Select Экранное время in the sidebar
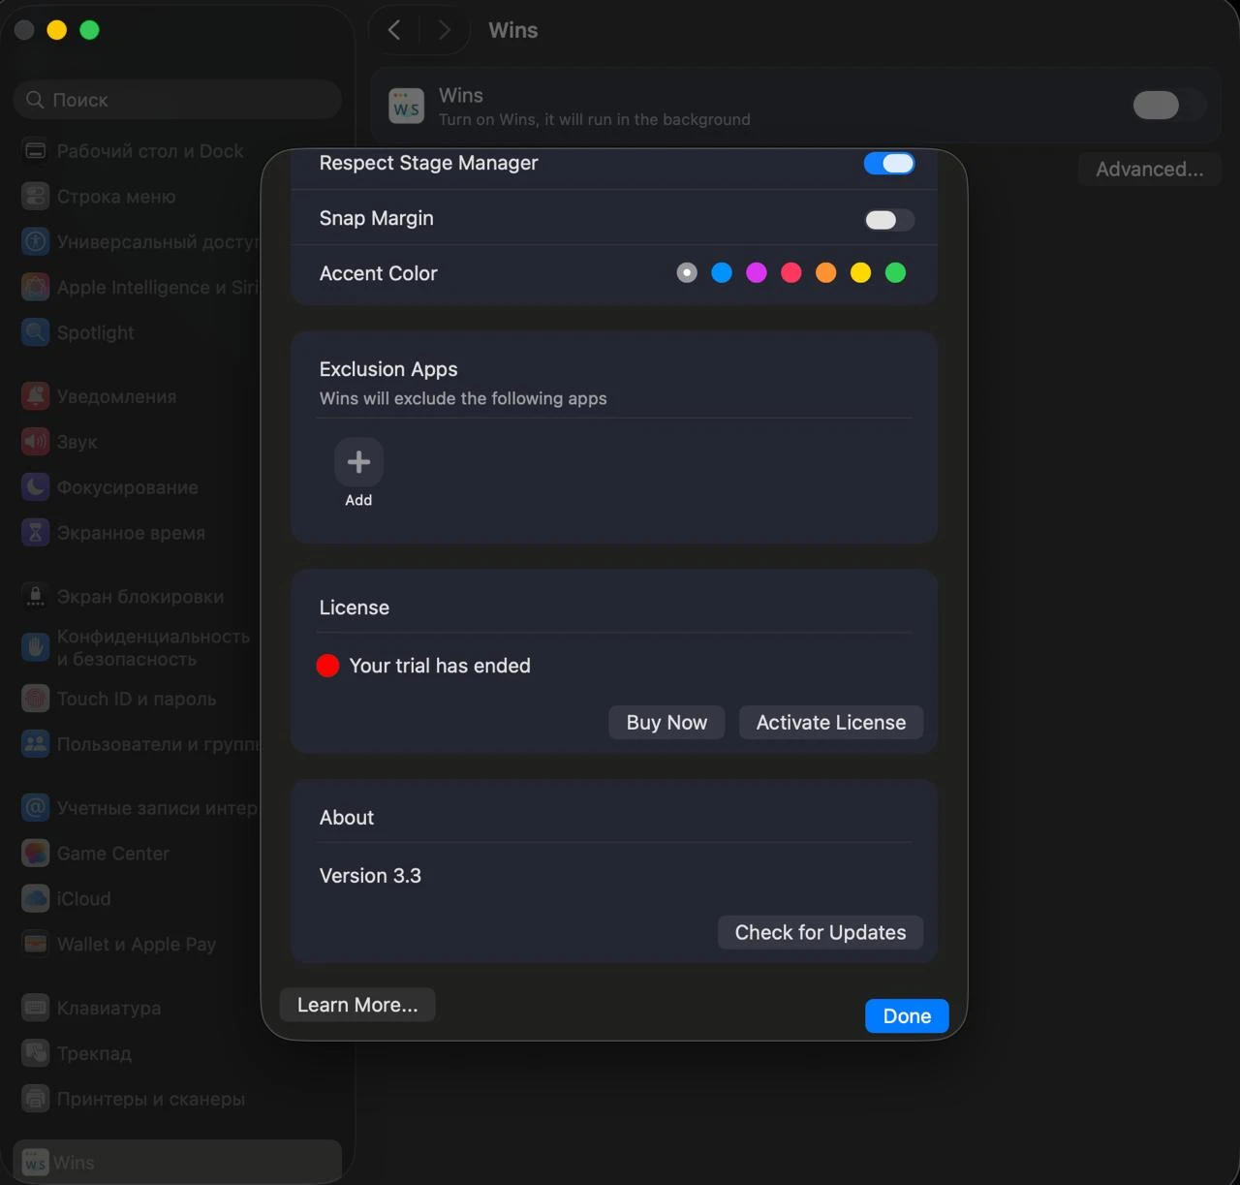The image size is (1240, 1185). (131, 533)
